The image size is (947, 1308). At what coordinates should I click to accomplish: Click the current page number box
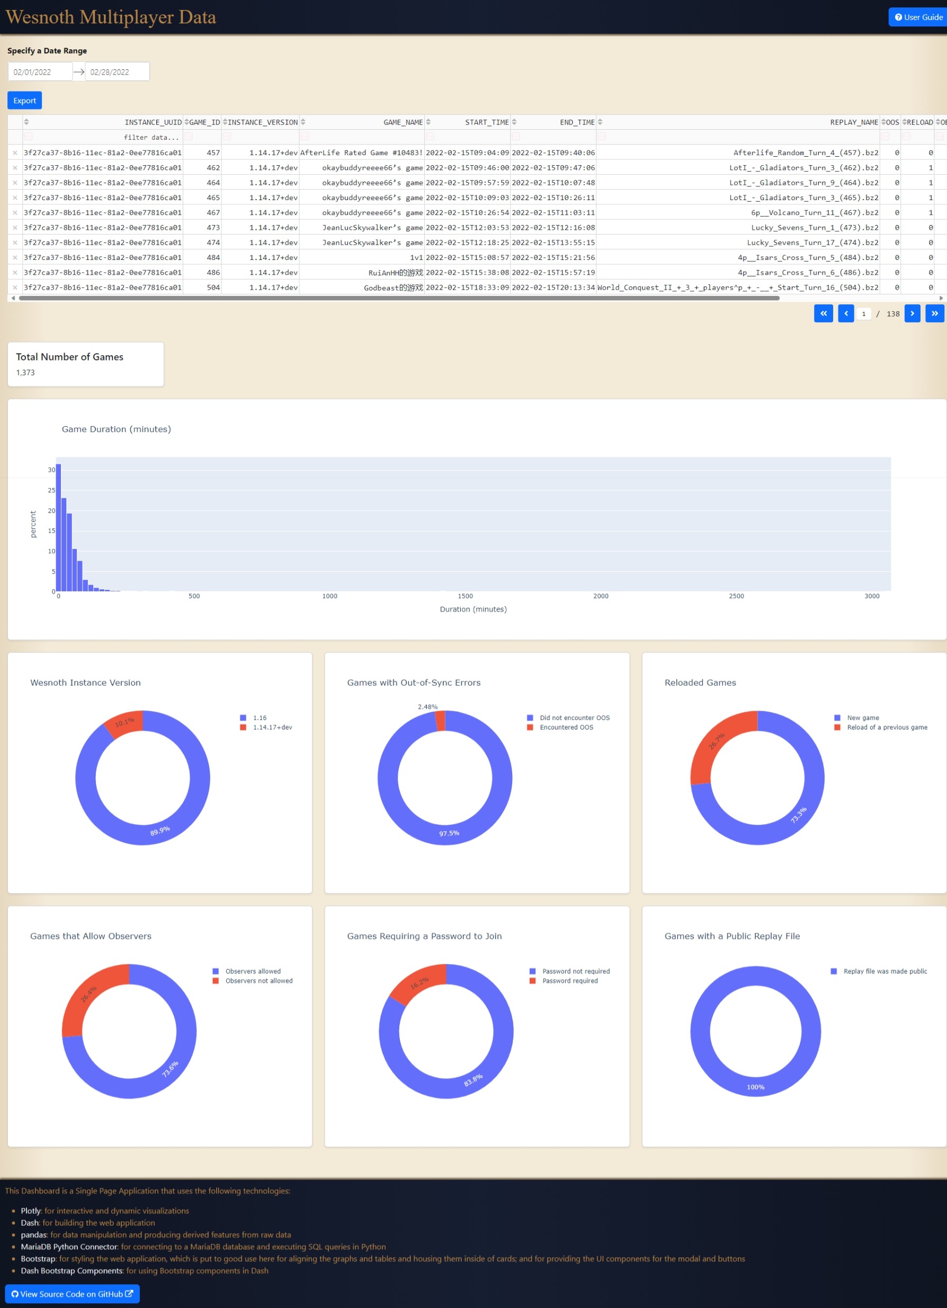(864, 314)
